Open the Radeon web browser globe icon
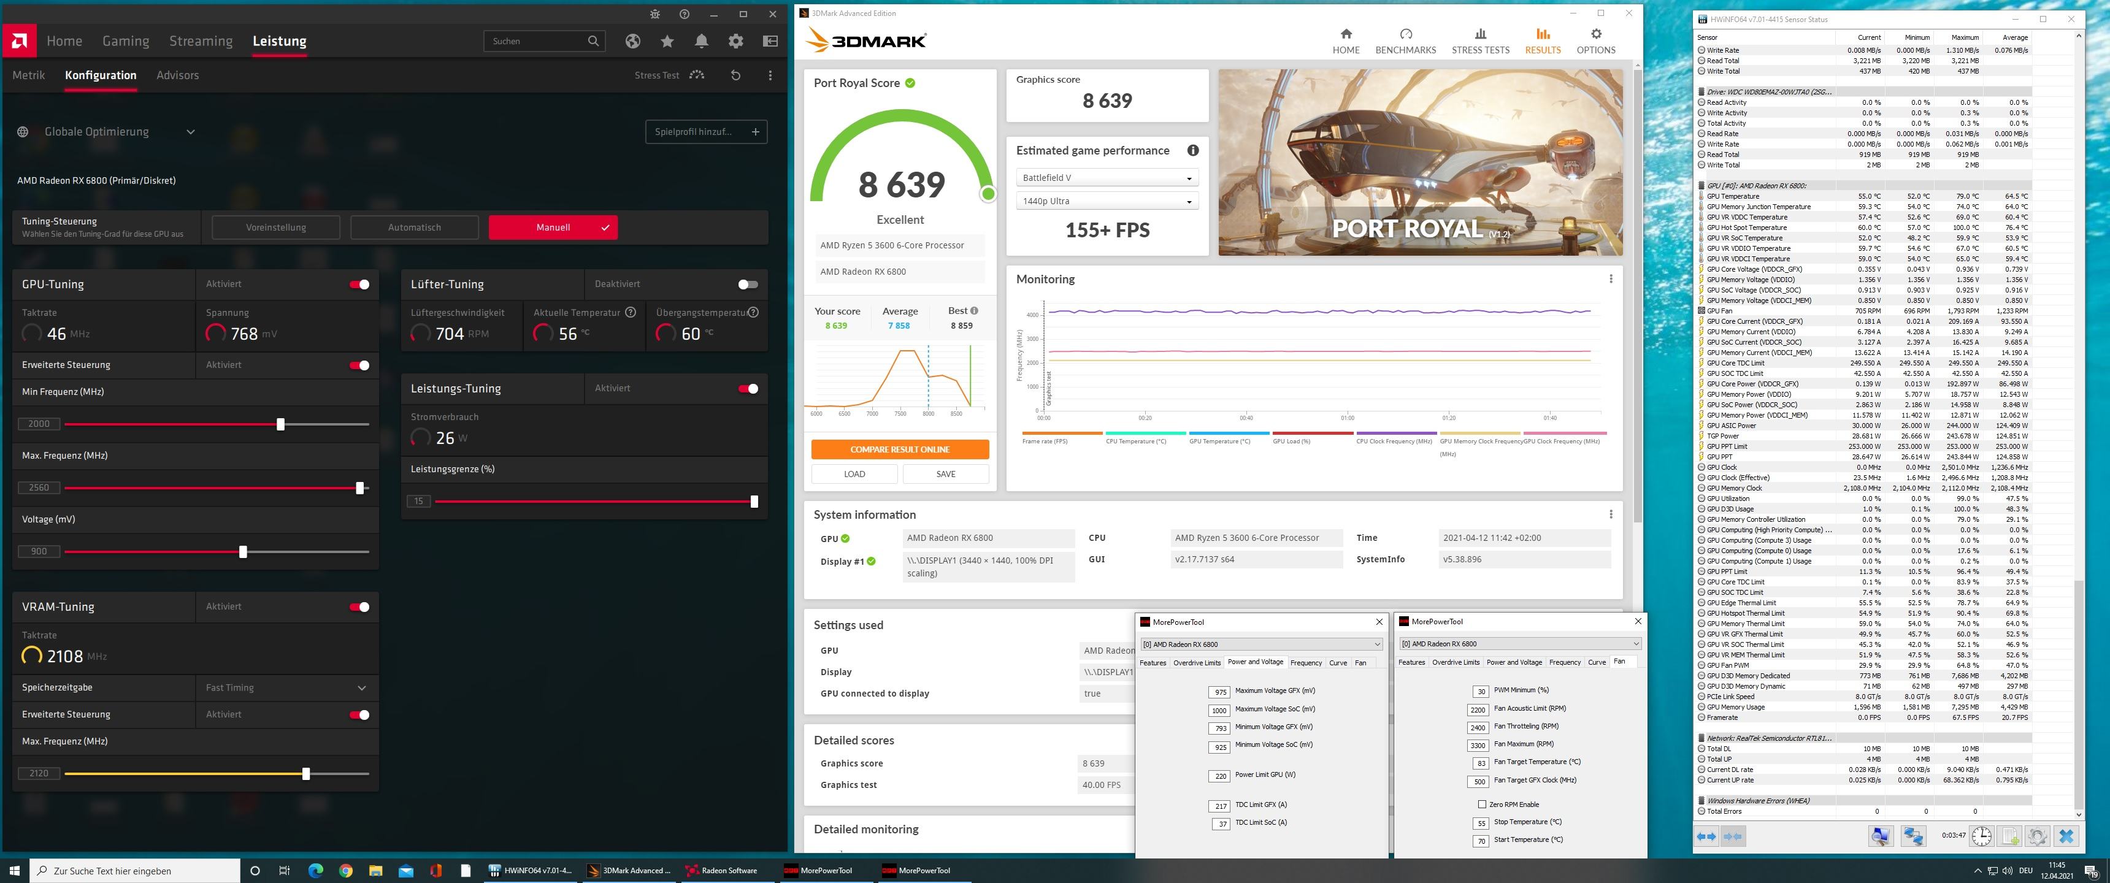 [x=632, y=41]
